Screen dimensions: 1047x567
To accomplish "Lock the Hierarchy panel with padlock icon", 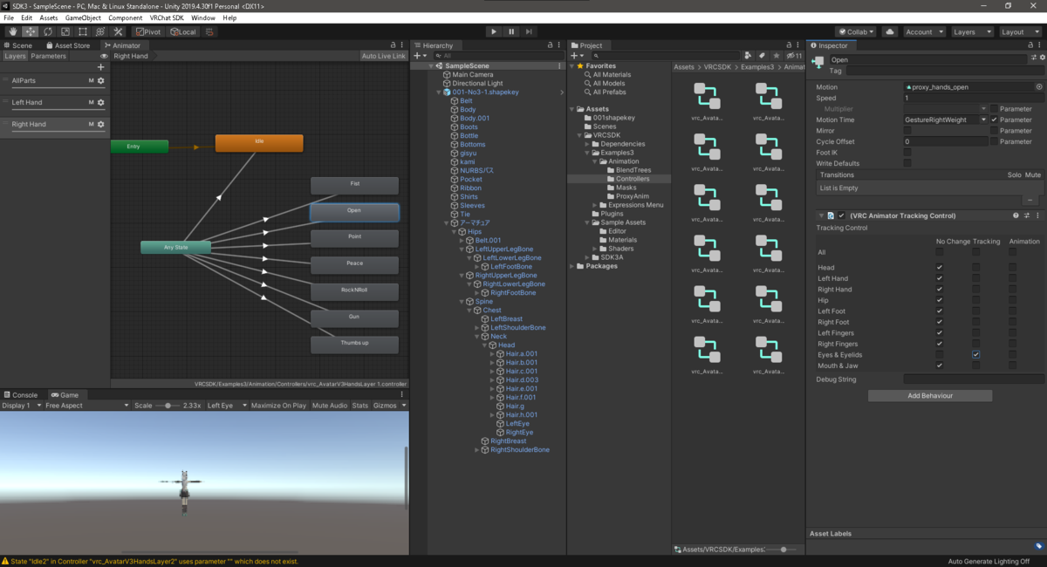I will pos(551,45).
